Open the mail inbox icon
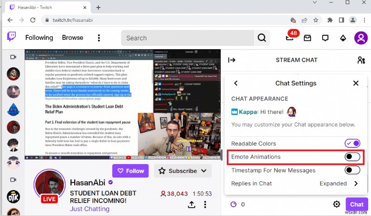This screenshot has height=216, width=371. pyautogui.click(x=307, y=38)
